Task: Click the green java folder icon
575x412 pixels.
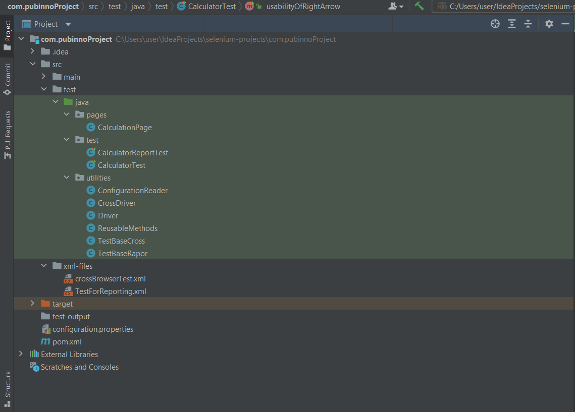Action: tap(68, 102)
